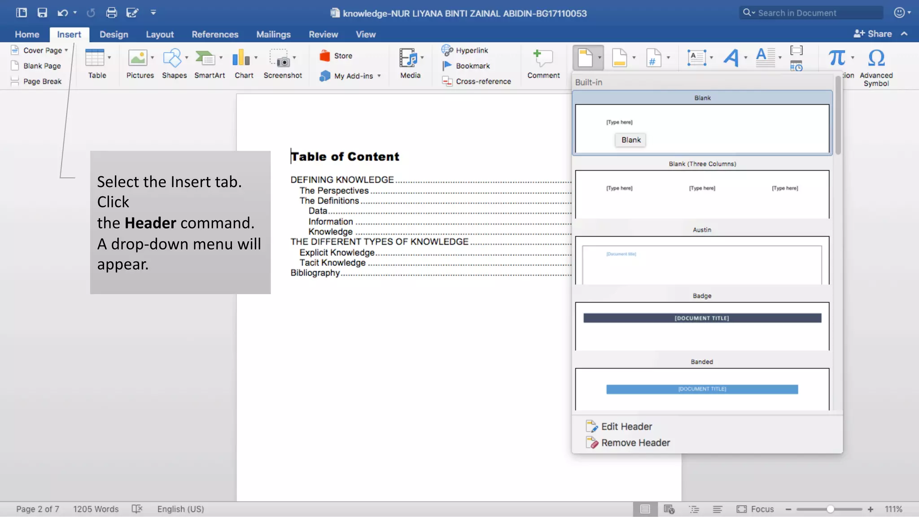
Task: Switch to Outline view in status bar
Action: (694, 509)
